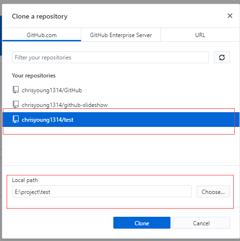Open the Choose... folder picker button

pyautogui.click(x=213, y=192)
